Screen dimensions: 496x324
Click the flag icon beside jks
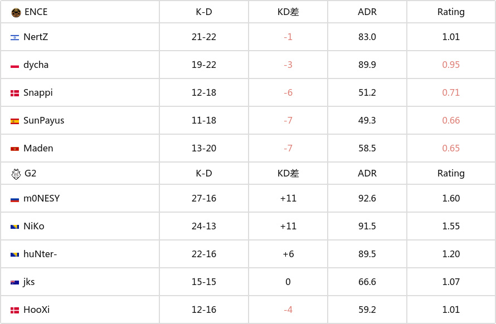click(14, 282)
